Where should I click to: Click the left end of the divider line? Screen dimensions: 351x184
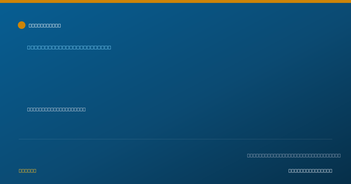click(19, 139)
